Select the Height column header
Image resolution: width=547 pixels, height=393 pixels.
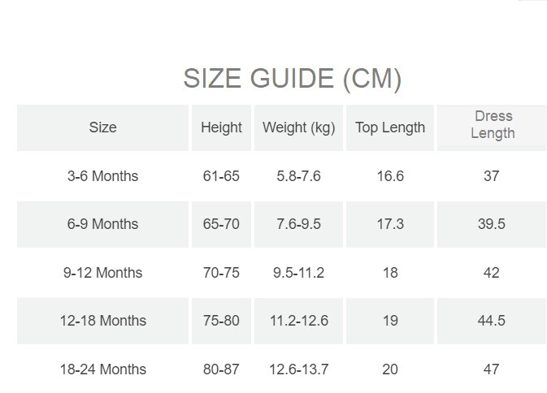[x=221, y=127]
